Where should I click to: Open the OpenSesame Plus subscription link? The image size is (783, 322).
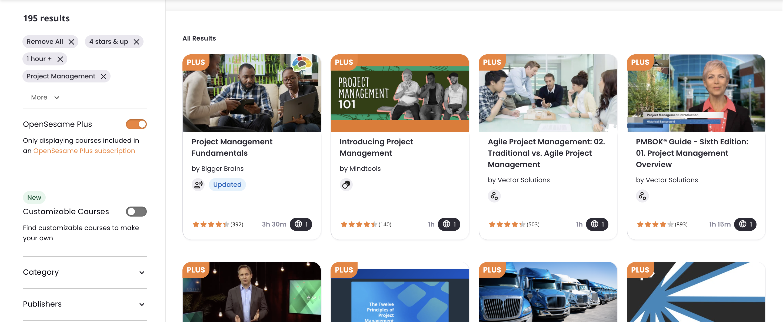(84, 151)
